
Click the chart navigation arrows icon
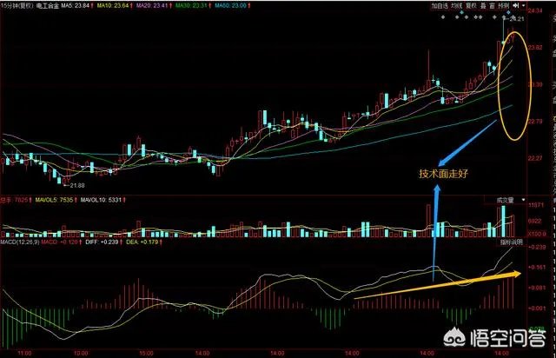tap(515, 6)
